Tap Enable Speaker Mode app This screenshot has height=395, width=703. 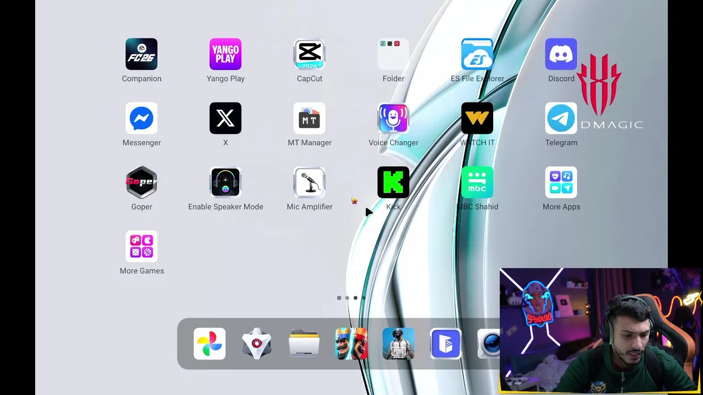pos(226,182)
